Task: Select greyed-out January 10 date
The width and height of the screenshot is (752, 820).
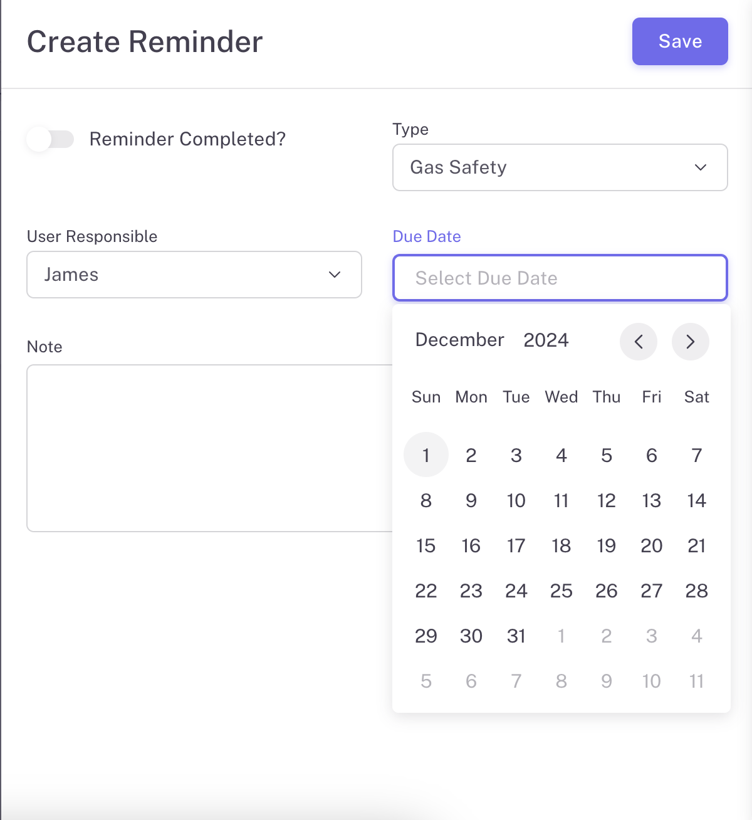Action: click(x=652, y=681)
